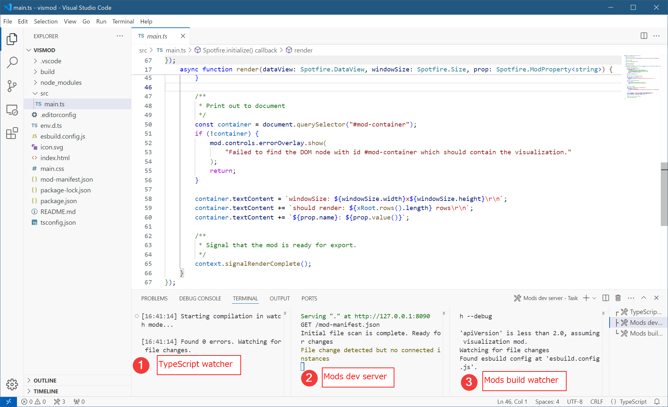This screenshot has width=668, height=407.
Task: Maximize the panel with up chevron
Action: 644,298
